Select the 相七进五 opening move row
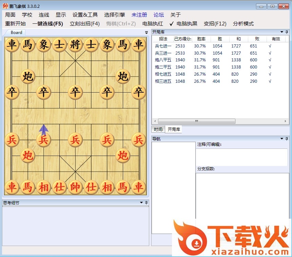 [220, 74]
